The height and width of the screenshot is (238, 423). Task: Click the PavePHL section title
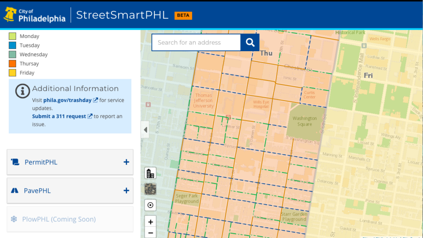click(x=37, y=191)
